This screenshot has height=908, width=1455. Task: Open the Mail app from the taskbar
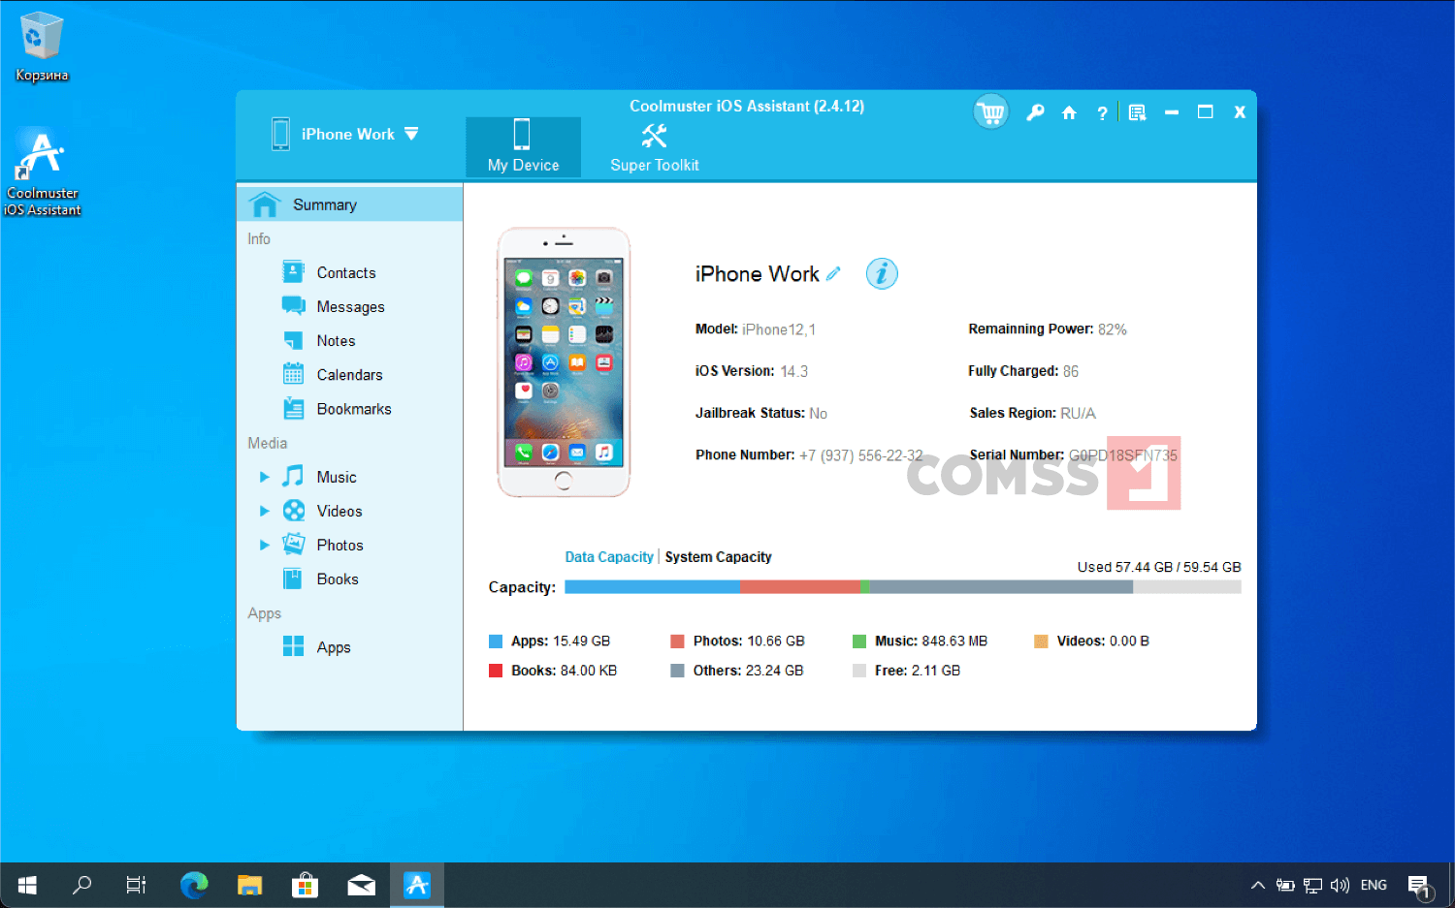pyautogui.click(x=362, y=885)
